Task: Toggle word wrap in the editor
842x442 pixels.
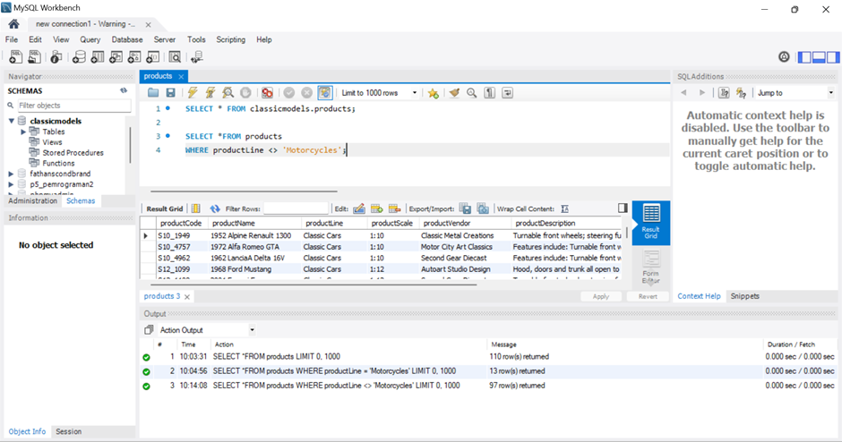Action: [x=508, y=93]
